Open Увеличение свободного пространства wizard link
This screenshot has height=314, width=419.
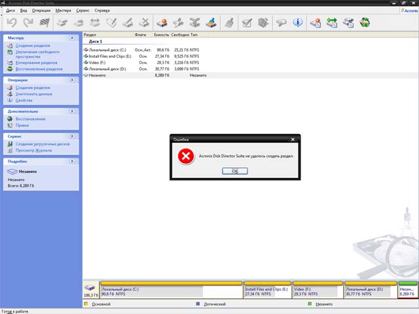37,54
